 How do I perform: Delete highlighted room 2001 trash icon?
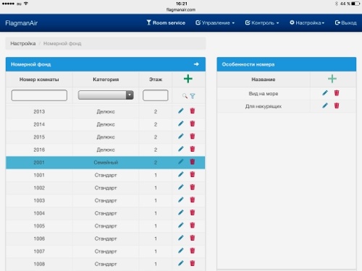pyautogui.click(x=193, y=162)
